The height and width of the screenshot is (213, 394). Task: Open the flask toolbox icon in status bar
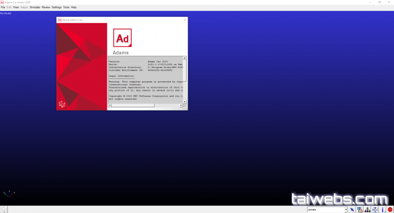point(360,210)
